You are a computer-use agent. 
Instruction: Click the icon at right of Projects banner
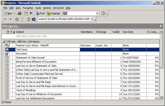[x=161, y=26]
